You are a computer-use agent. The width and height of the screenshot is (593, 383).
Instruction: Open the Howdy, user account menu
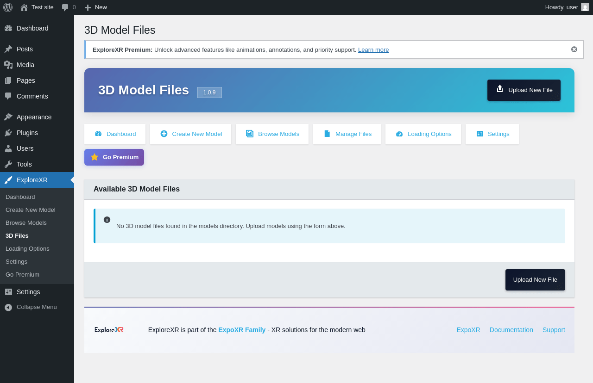pos(561,7)
